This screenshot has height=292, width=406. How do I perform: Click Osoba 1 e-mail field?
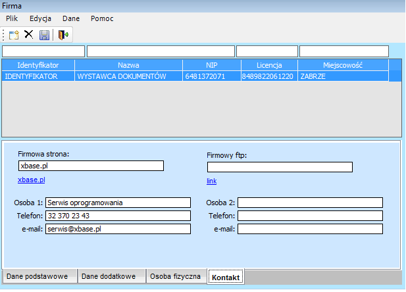coord(118,229)
